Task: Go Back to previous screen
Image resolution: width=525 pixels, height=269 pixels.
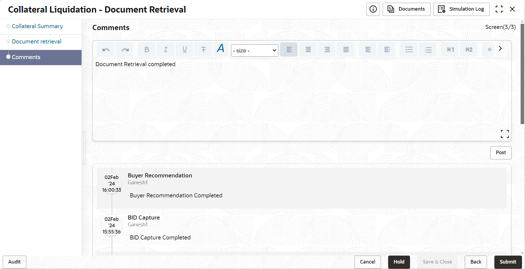Action: 476,262
